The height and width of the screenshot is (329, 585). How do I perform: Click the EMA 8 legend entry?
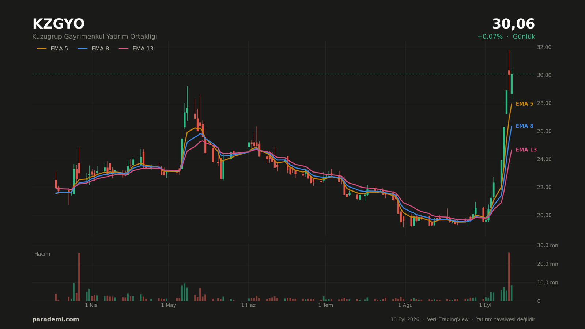click(93, 49)
